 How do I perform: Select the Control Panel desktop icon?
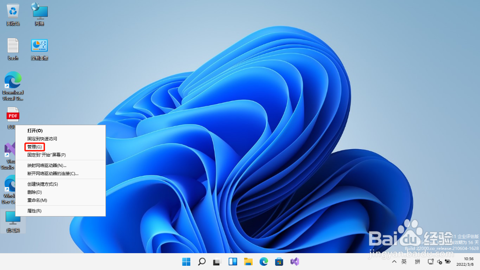[x=39, y=49]
